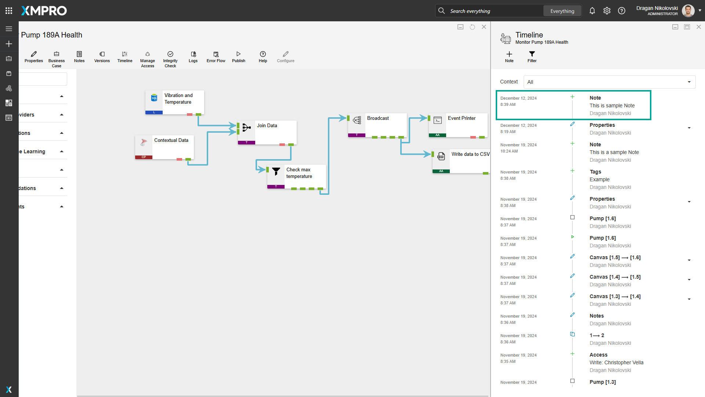
Task: Select the Properties tool in the designer toolbar
Action: click(33, 57)
